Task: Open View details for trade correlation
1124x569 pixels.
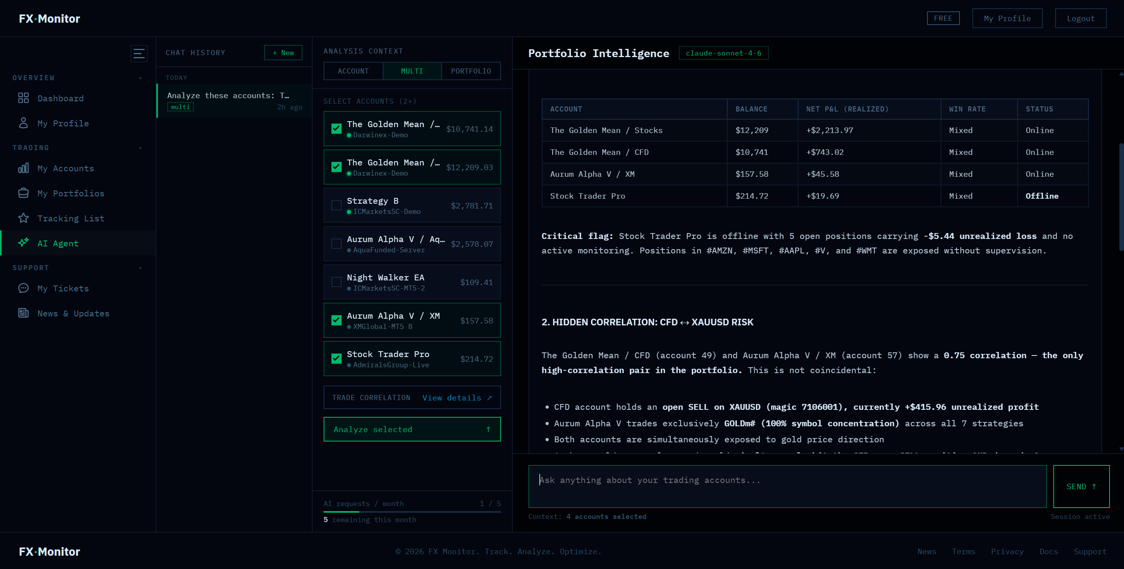Action: click(x=457, y=398)
